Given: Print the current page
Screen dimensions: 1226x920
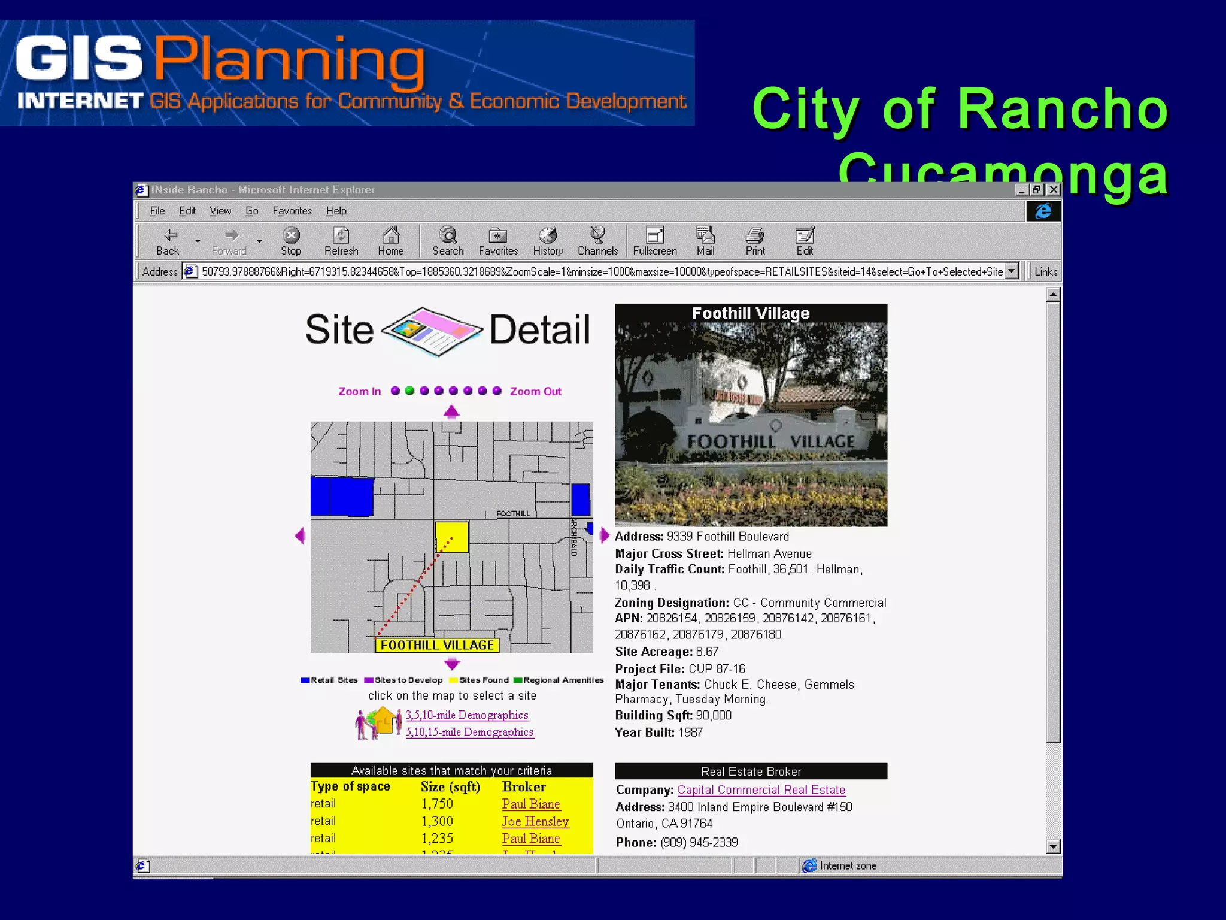Looking at the screenshot, I should click(x=755, y=241).
